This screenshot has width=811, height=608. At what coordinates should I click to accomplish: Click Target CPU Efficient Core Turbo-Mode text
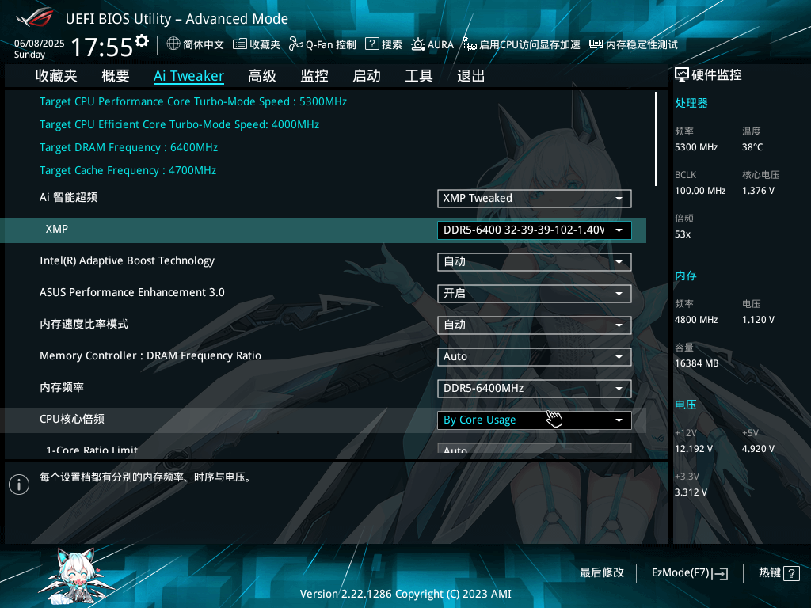[x=180, y=124]
